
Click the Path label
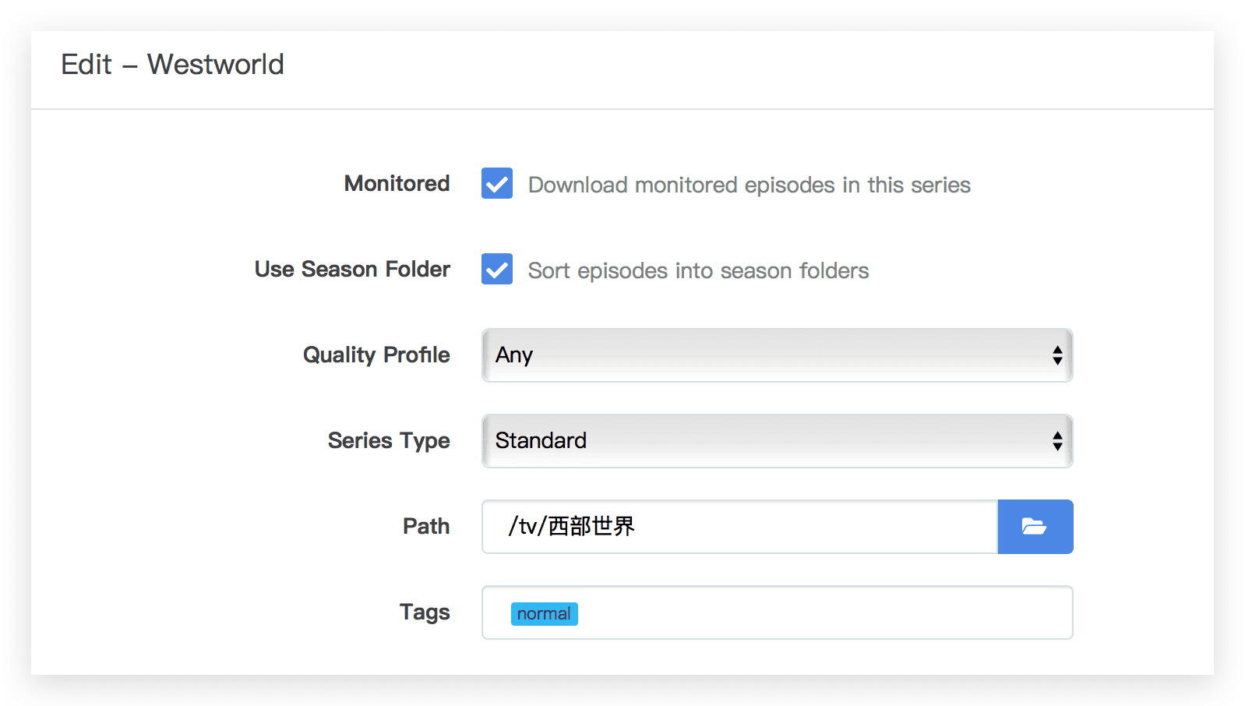pyautogui.click(x=426, y=526)
